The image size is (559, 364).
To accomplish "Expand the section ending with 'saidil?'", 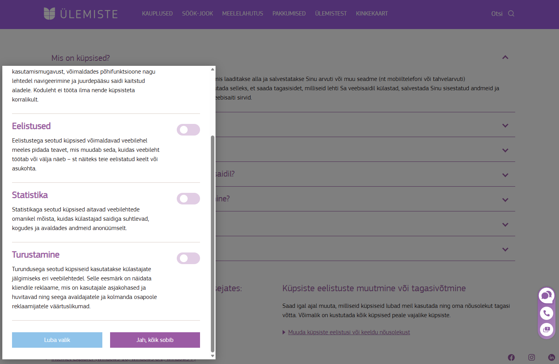I will click(x=505, y=175).
